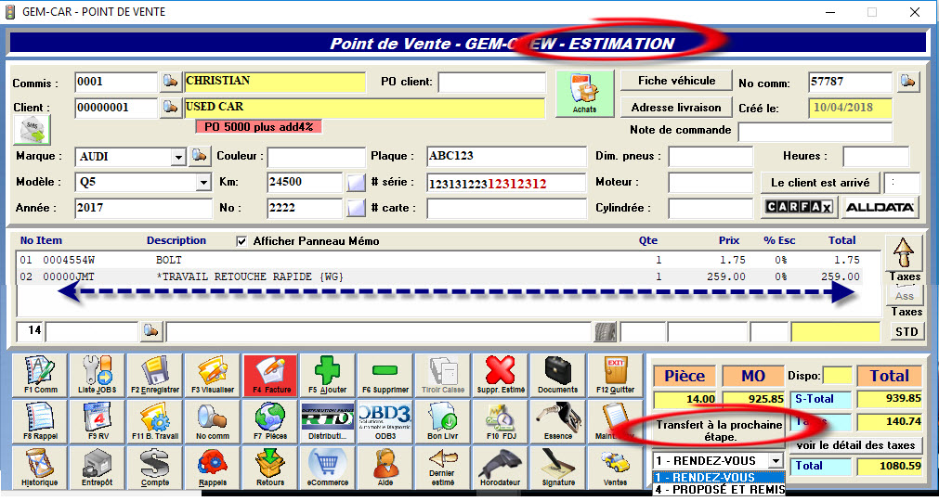The width and height of the screenshot is (939, 501).
Task: Open F11 B. Travail work order
Action: [154, 421]
